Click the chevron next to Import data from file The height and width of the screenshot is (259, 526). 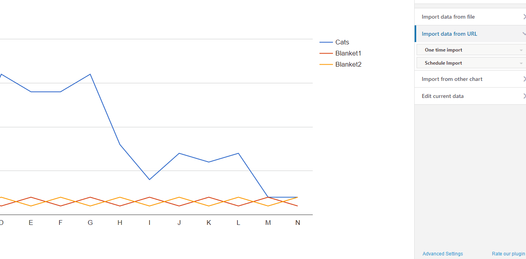pyautogui.click(x=524, y=17)
